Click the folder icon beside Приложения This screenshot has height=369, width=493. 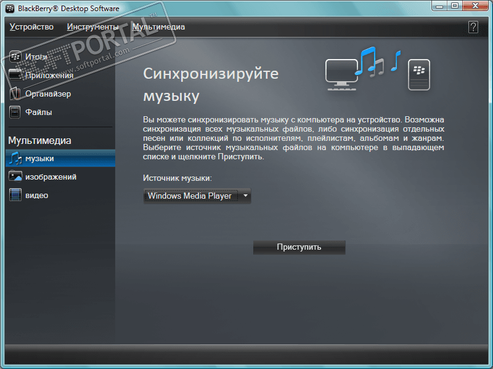tap(15, 75)
